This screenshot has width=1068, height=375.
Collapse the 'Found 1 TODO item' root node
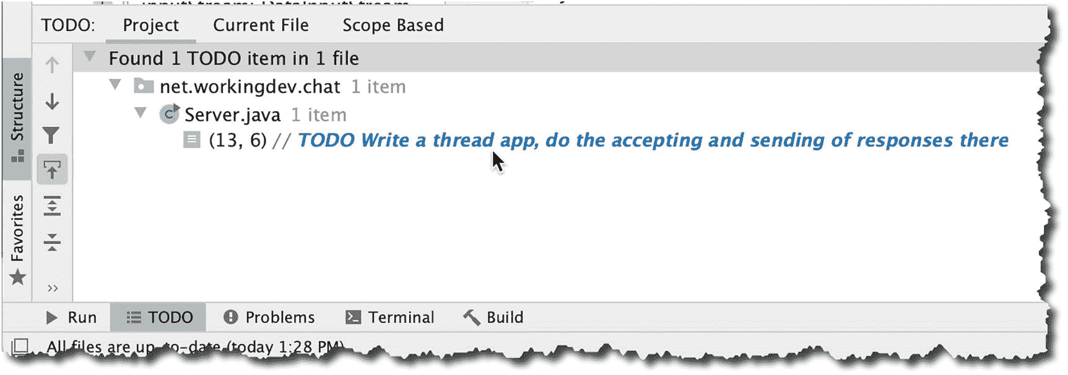pyautogui.click(x=90, y=57)
